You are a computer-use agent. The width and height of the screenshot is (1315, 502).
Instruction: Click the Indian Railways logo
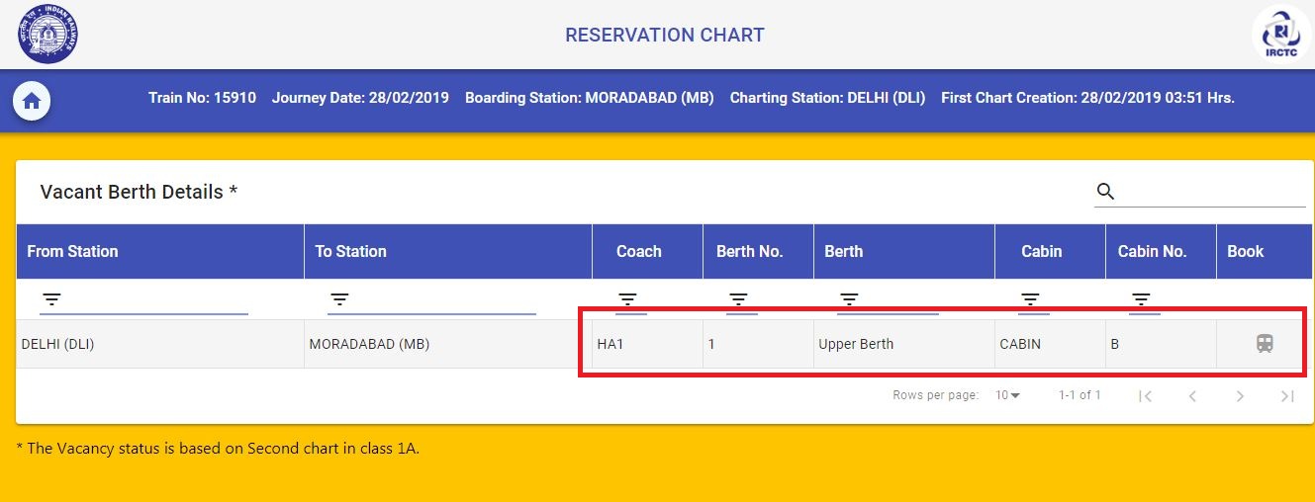pos(47,34)
